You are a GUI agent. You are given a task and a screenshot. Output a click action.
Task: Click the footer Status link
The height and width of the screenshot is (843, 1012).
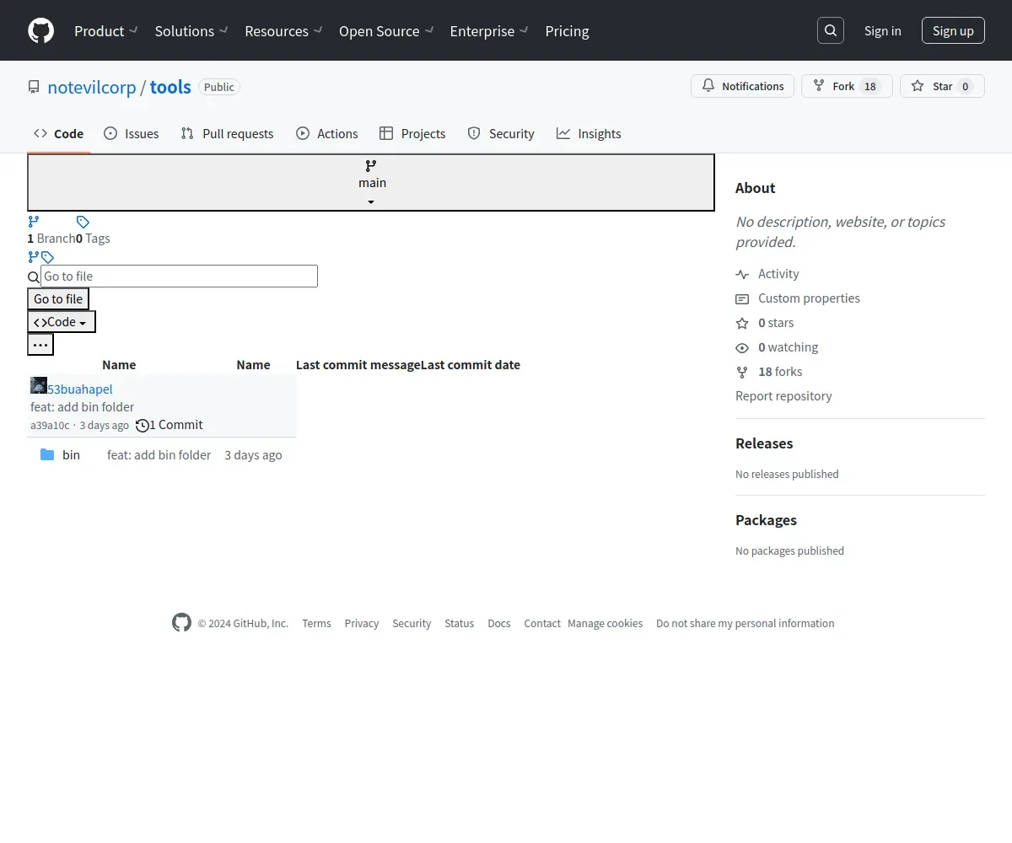tap(460, 624)
